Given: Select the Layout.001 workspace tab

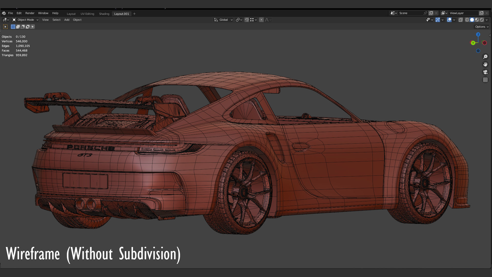Looking at the screenshot, I should [121, 14].
